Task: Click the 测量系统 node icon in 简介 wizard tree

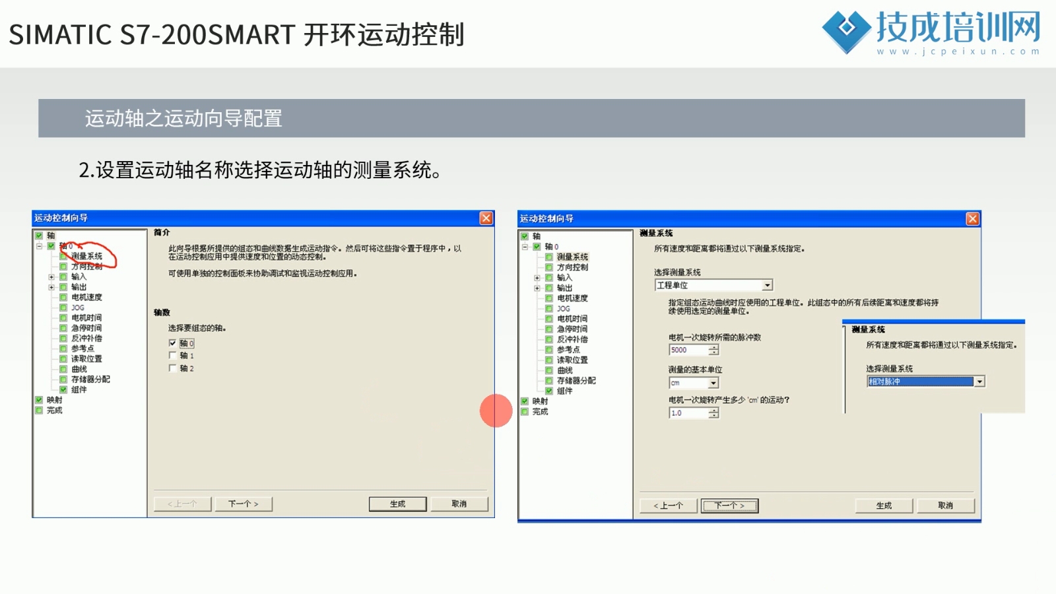Action: pos(63,256)
